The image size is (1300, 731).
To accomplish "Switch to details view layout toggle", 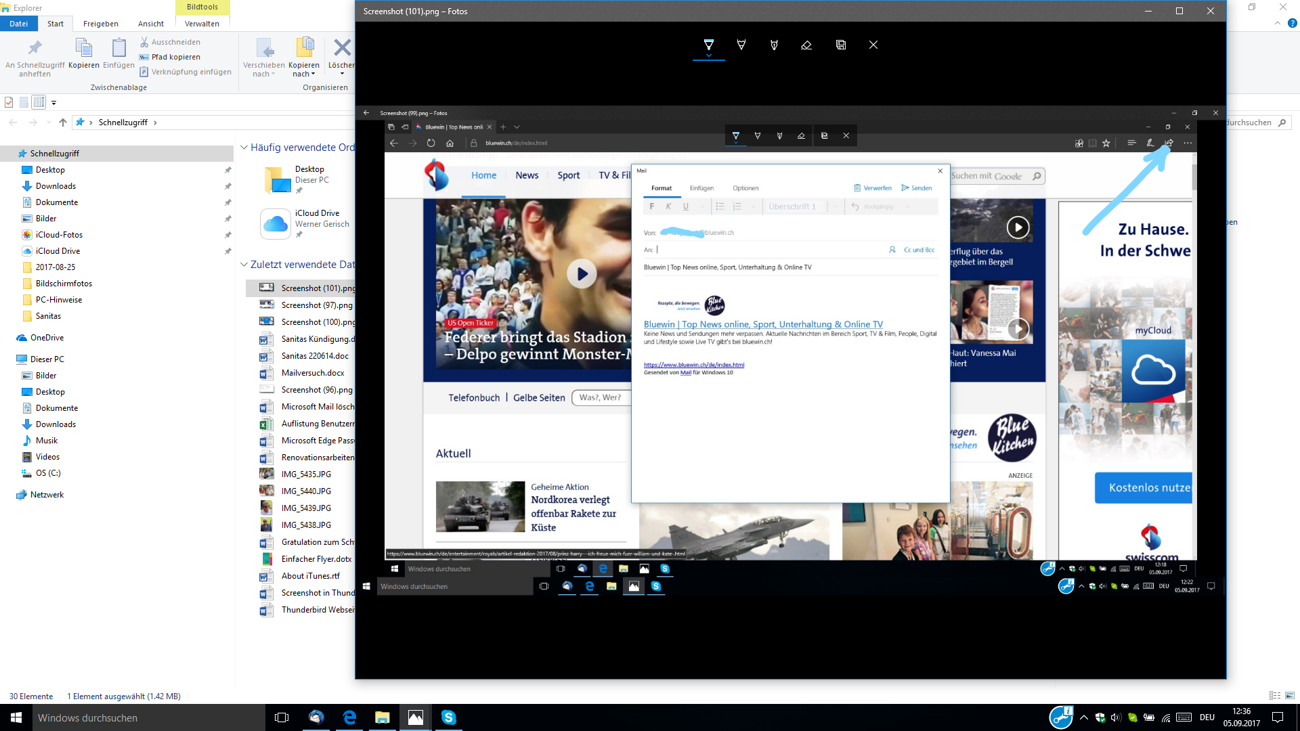I will (1275, 696).
